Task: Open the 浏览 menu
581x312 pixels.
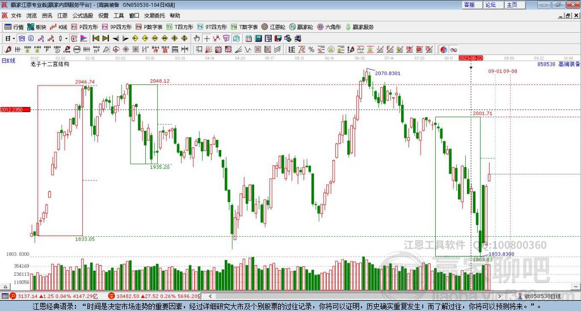Action: [x=32, y=15]
